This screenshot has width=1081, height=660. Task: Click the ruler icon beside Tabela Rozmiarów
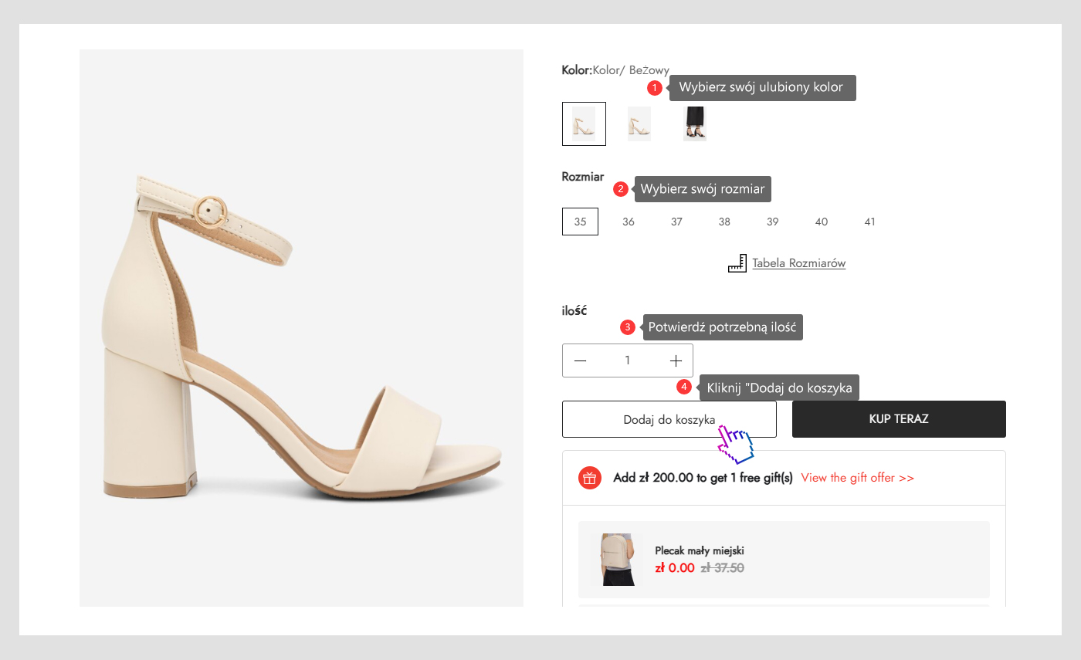click(x=737, y=263)
